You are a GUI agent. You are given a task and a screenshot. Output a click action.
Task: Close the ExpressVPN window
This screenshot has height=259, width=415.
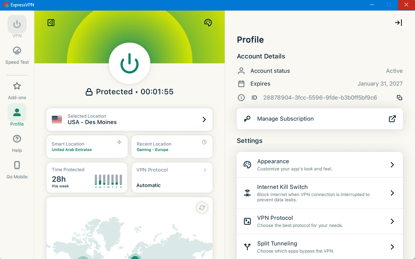coord(406,5)
